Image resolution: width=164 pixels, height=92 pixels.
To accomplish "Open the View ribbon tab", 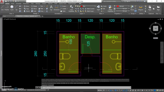I will [32, 4].
